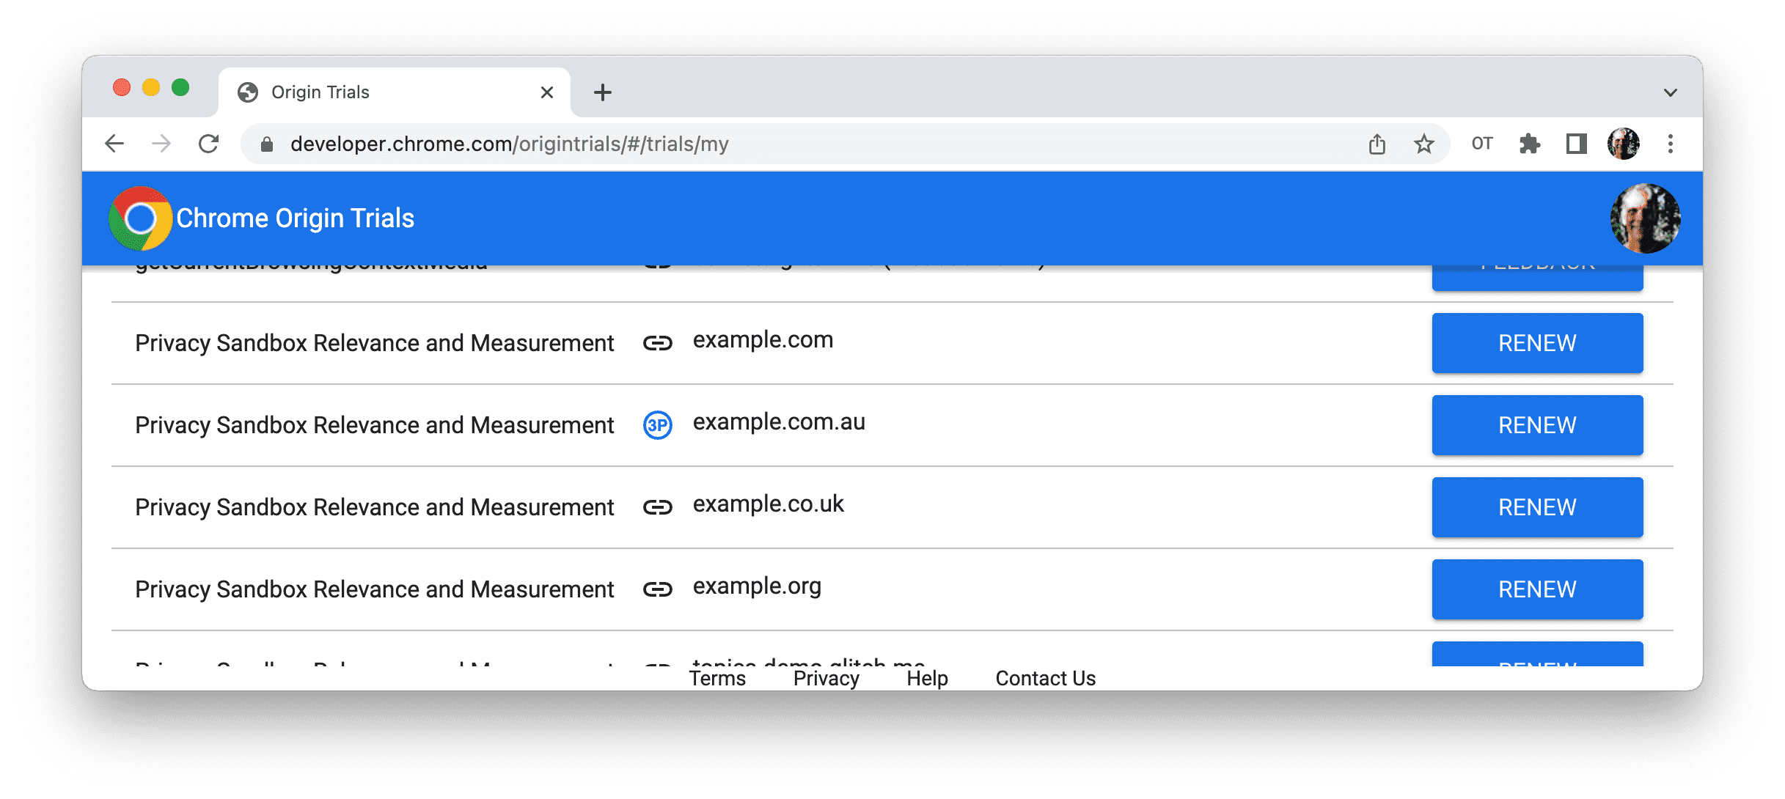
Task: Click the share/upload icon in the toolbar
Action: (x=1377, y=144)
